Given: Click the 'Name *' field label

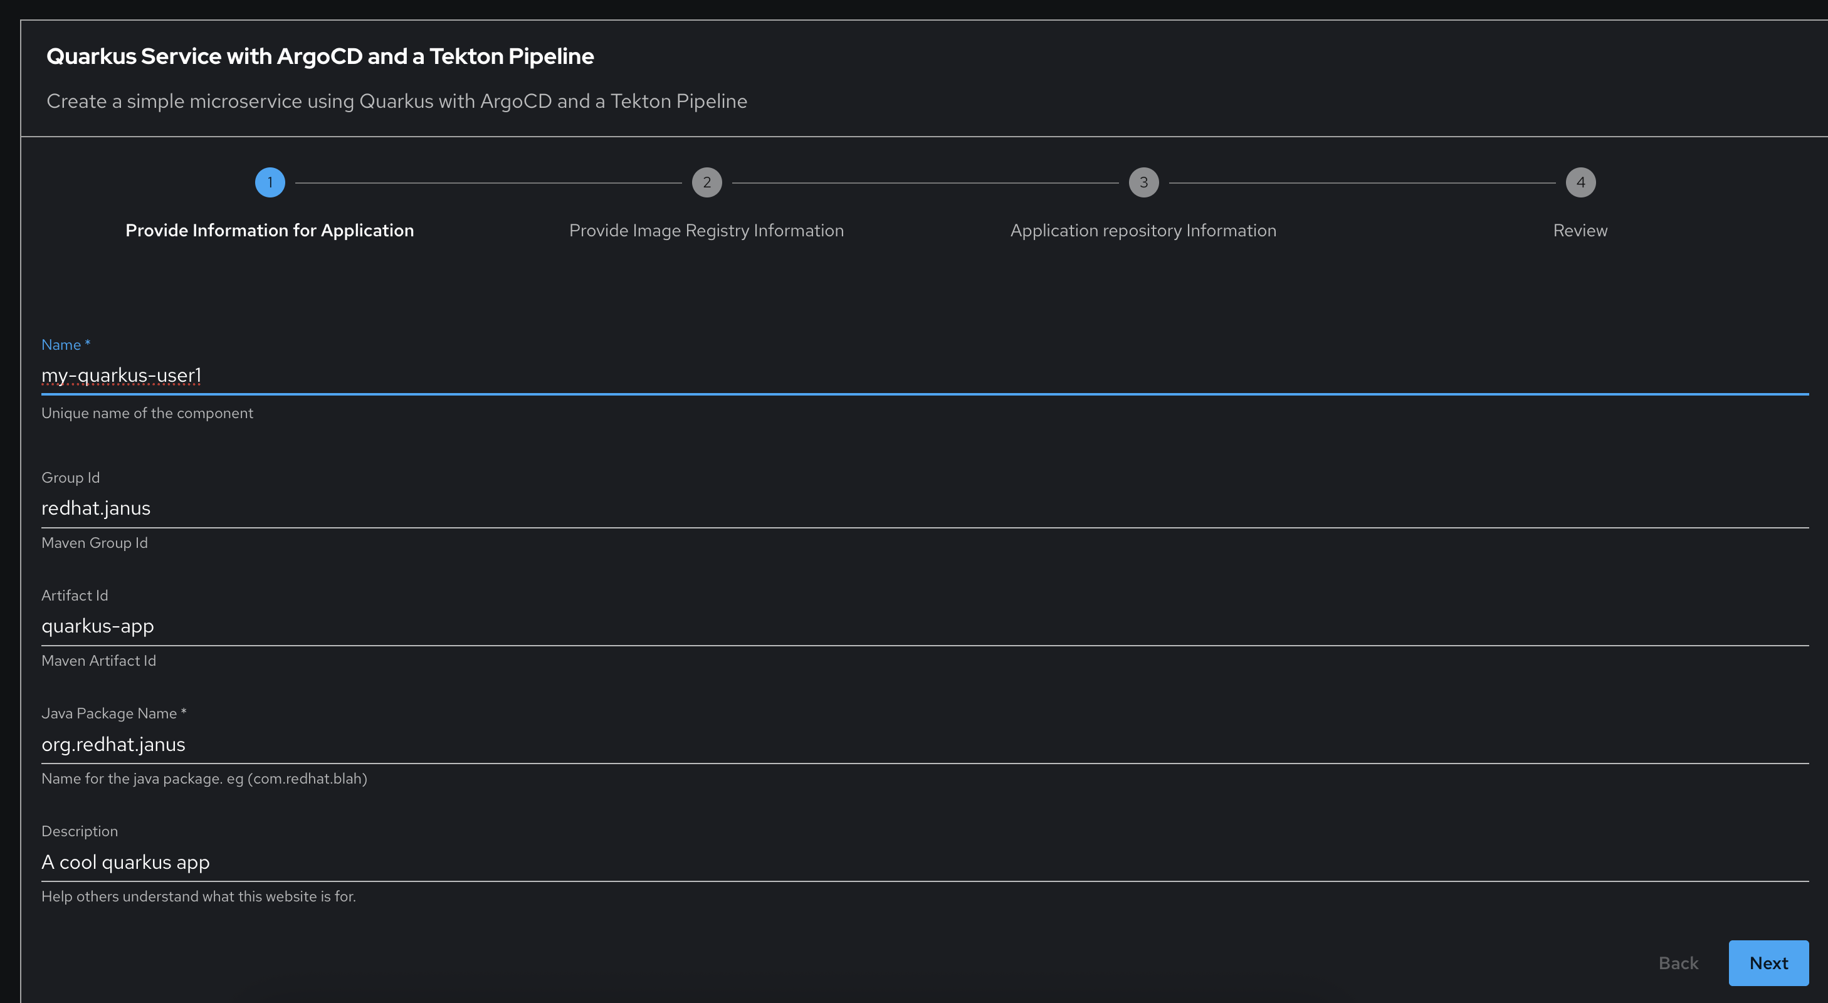Looking at the screenshot, I should 66,345.
